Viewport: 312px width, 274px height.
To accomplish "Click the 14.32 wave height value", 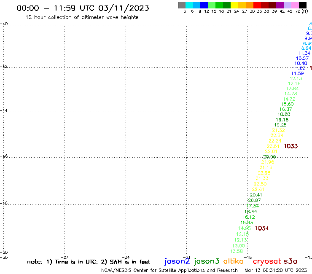I will point(289,99).
